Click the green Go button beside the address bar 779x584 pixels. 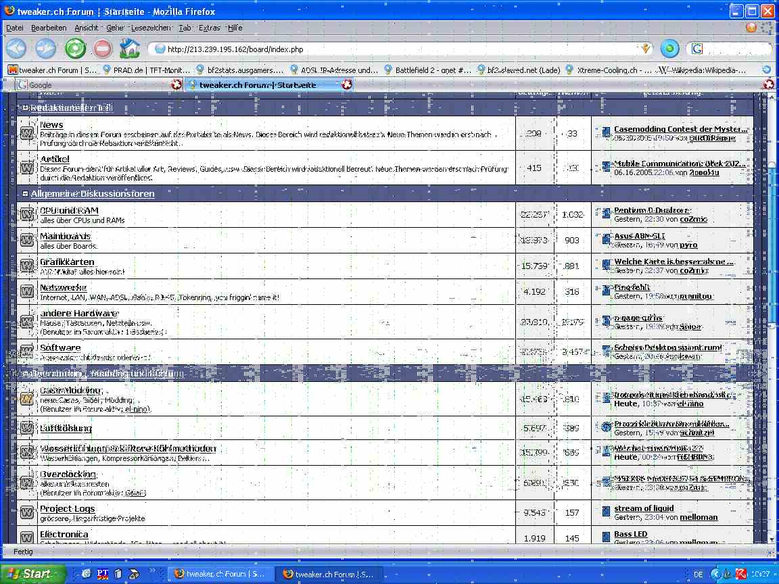(669, 49)
